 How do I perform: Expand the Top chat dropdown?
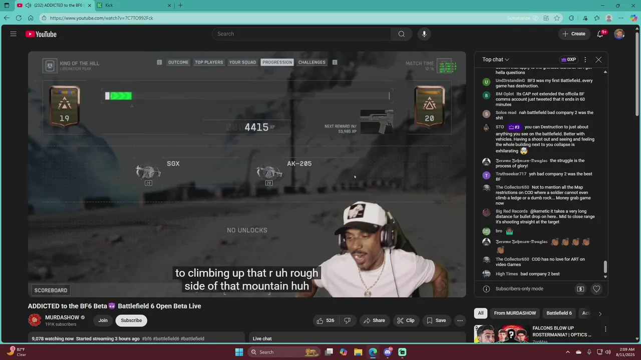click(x=496, y=59)
